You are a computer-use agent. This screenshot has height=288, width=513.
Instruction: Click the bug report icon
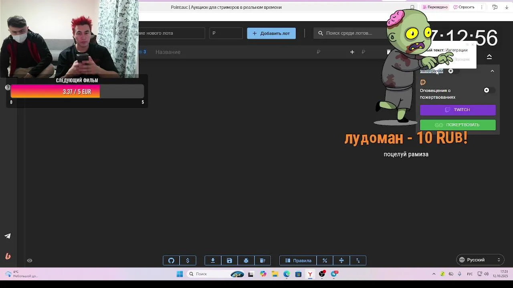246,260
